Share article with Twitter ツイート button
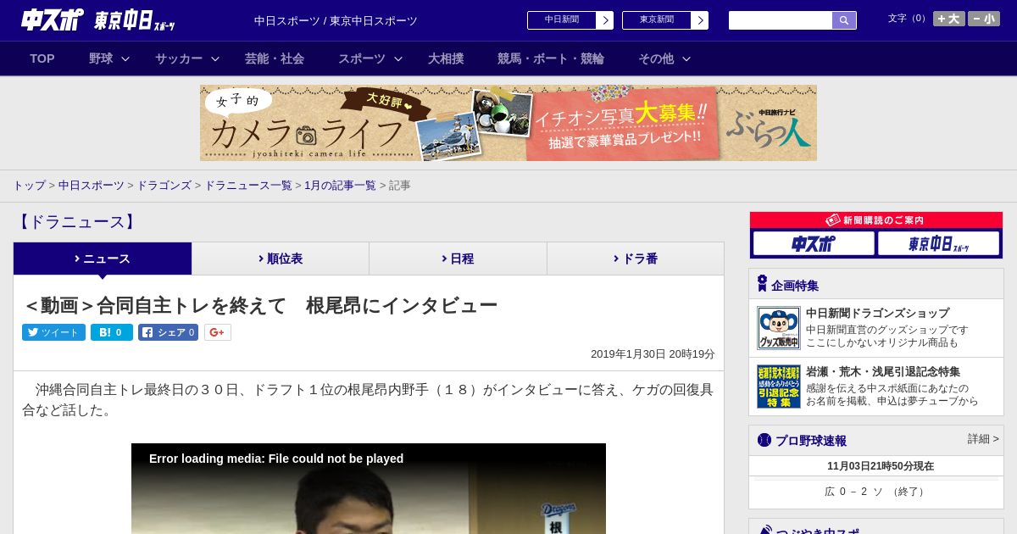 [53, 332]
